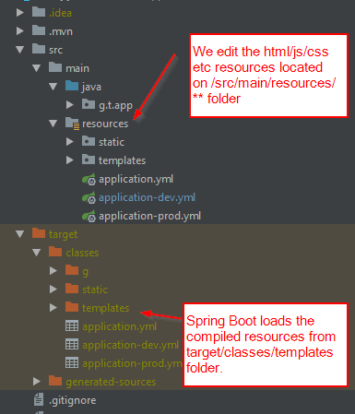This screenshot has height=414, width=355.
Task: Open application.yml in resources
Action: (x=136, y=179)
